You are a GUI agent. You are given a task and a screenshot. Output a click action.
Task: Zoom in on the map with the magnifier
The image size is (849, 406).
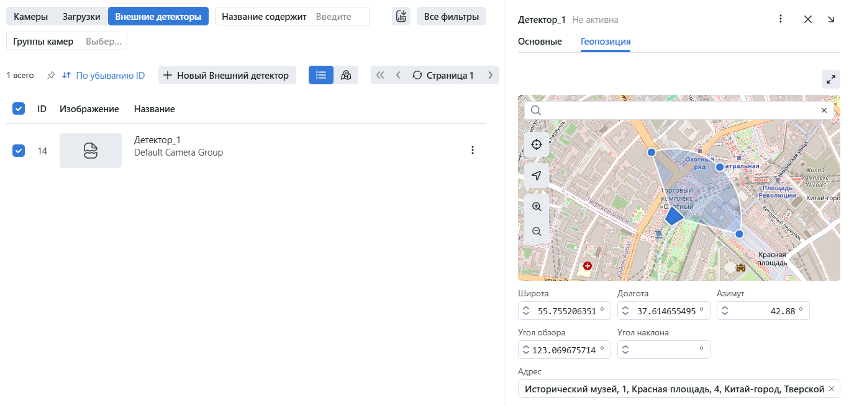[536, 206]
